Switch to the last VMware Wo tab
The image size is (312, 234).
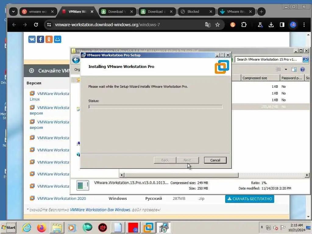click(x=236, y=12)
